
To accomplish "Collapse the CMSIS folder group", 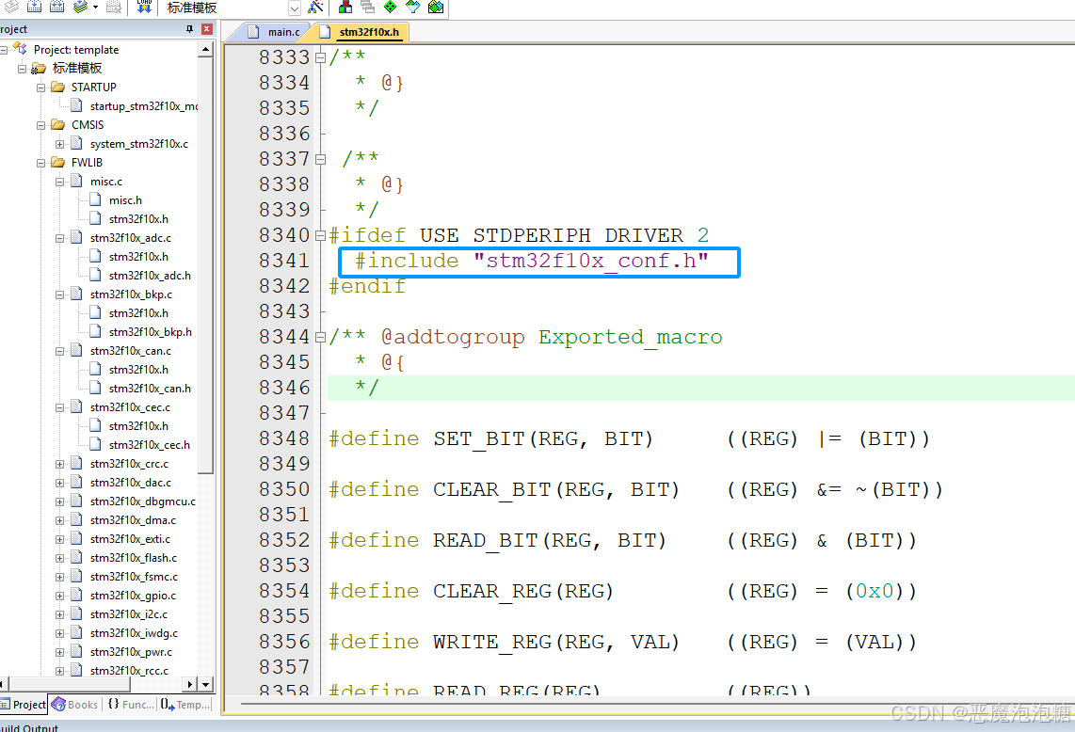I will pyautogui.click(x=41, y=125).
